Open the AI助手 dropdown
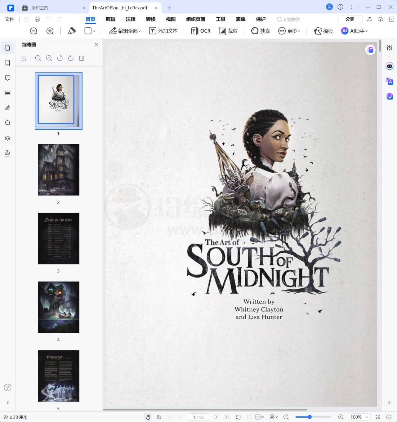 [x=355, y=31]
